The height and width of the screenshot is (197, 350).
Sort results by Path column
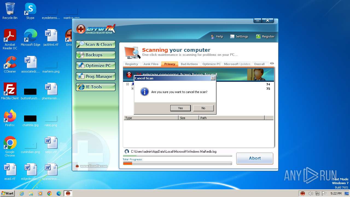pos(232,118)
